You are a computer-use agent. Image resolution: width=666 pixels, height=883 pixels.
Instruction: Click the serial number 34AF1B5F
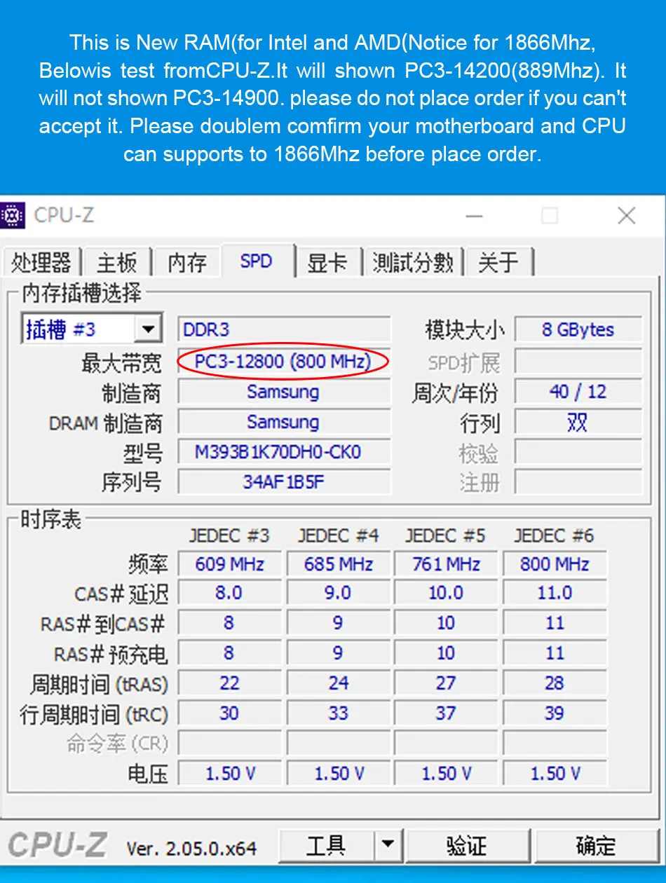284,482
